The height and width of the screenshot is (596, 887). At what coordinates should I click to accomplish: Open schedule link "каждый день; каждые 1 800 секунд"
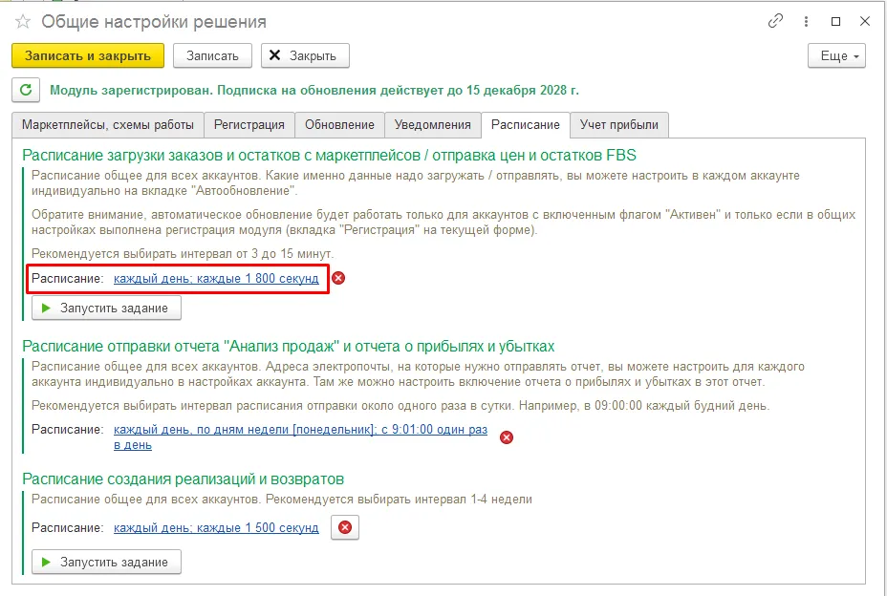tap(216, 279)
